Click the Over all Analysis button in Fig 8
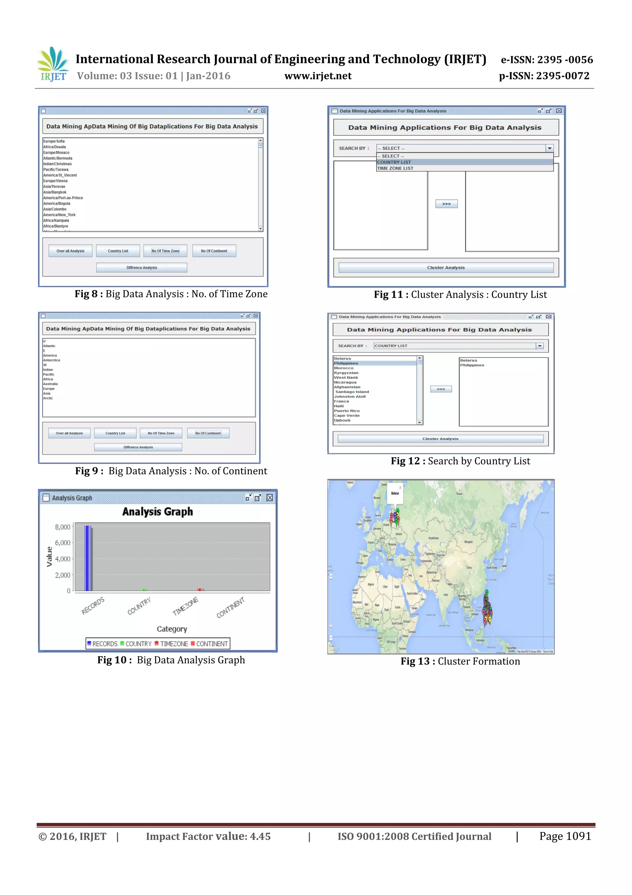This screenshot has width=632, height=895. (70, 251)
